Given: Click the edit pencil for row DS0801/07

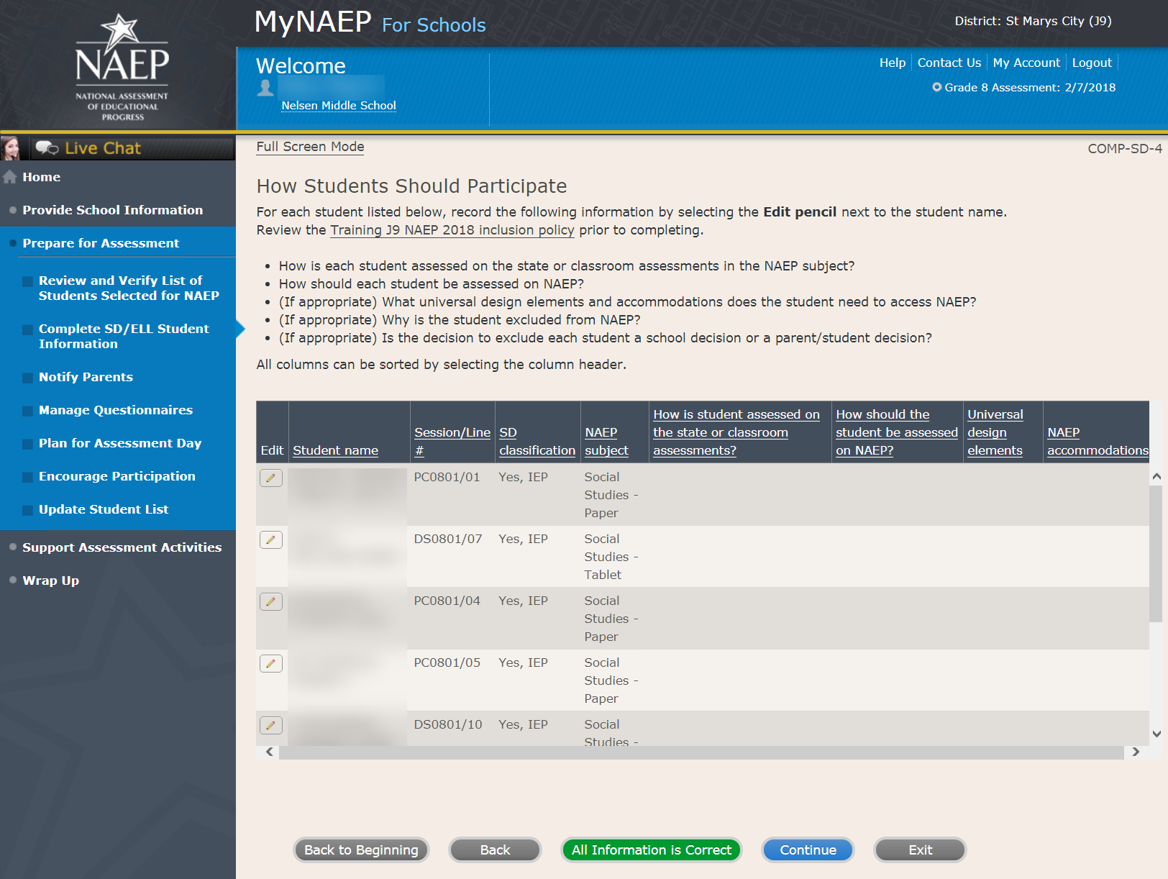Looking at the screenshot, I should [271, 539].
